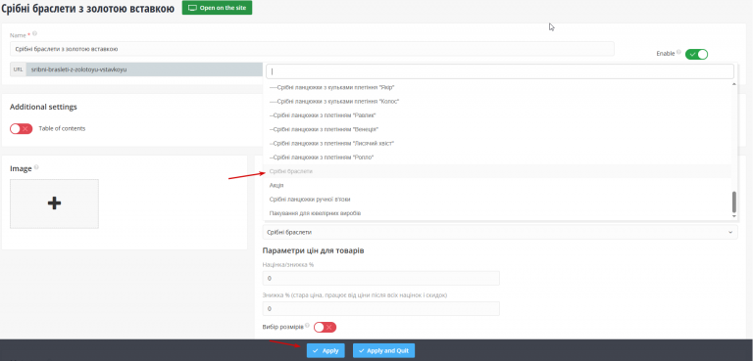This screenshot has width=753, height=361.
Task: Click the monitor icon in Open on the site
Action: 192,8
